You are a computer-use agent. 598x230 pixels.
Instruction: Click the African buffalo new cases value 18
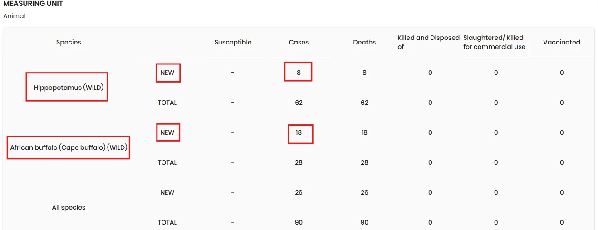[299, 132]
